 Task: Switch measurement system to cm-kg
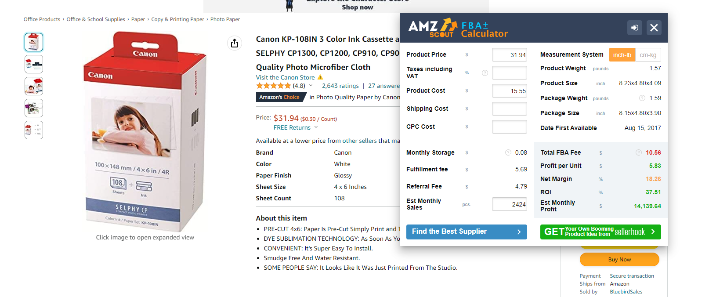[648, 55]
